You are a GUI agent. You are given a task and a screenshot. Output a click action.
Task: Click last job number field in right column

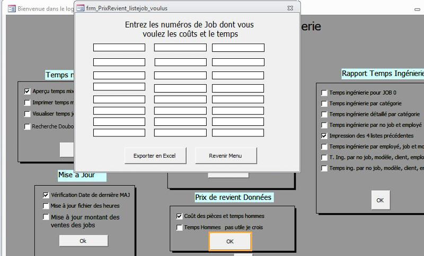tap(238, 132)
